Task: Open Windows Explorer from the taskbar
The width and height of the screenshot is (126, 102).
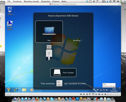Action: click(24, 90)
